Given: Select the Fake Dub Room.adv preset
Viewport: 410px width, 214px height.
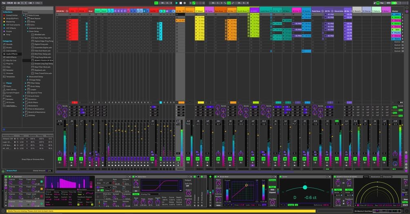Looking at the screenshot, I should point(42,51).
